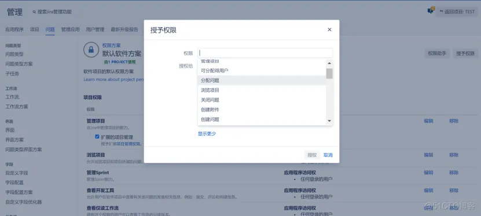Open 字段配置方案 in the sidebar

(19, 192)
